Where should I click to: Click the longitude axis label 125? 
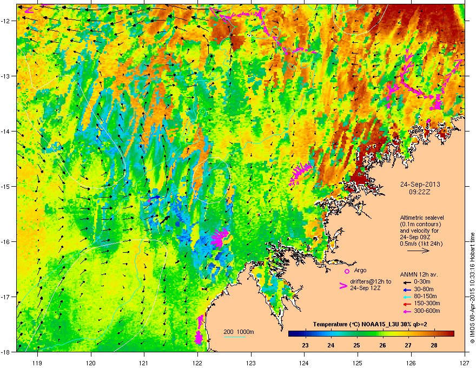[x=358, y=363]
